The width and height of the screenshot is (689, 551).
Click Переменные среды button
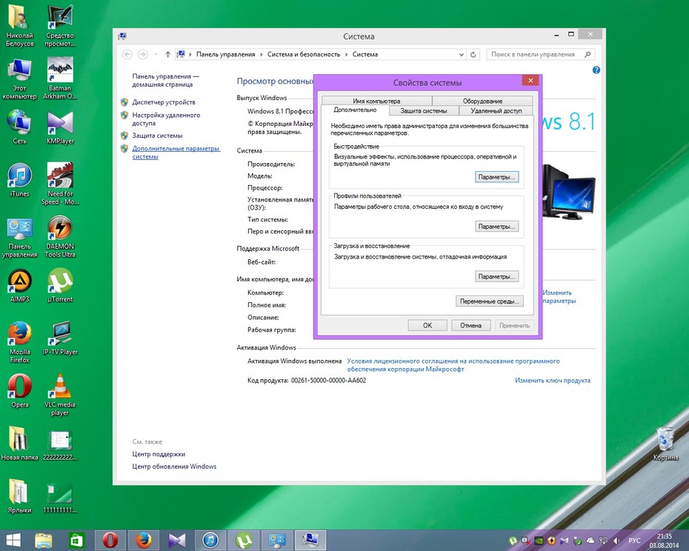(490, 301)
